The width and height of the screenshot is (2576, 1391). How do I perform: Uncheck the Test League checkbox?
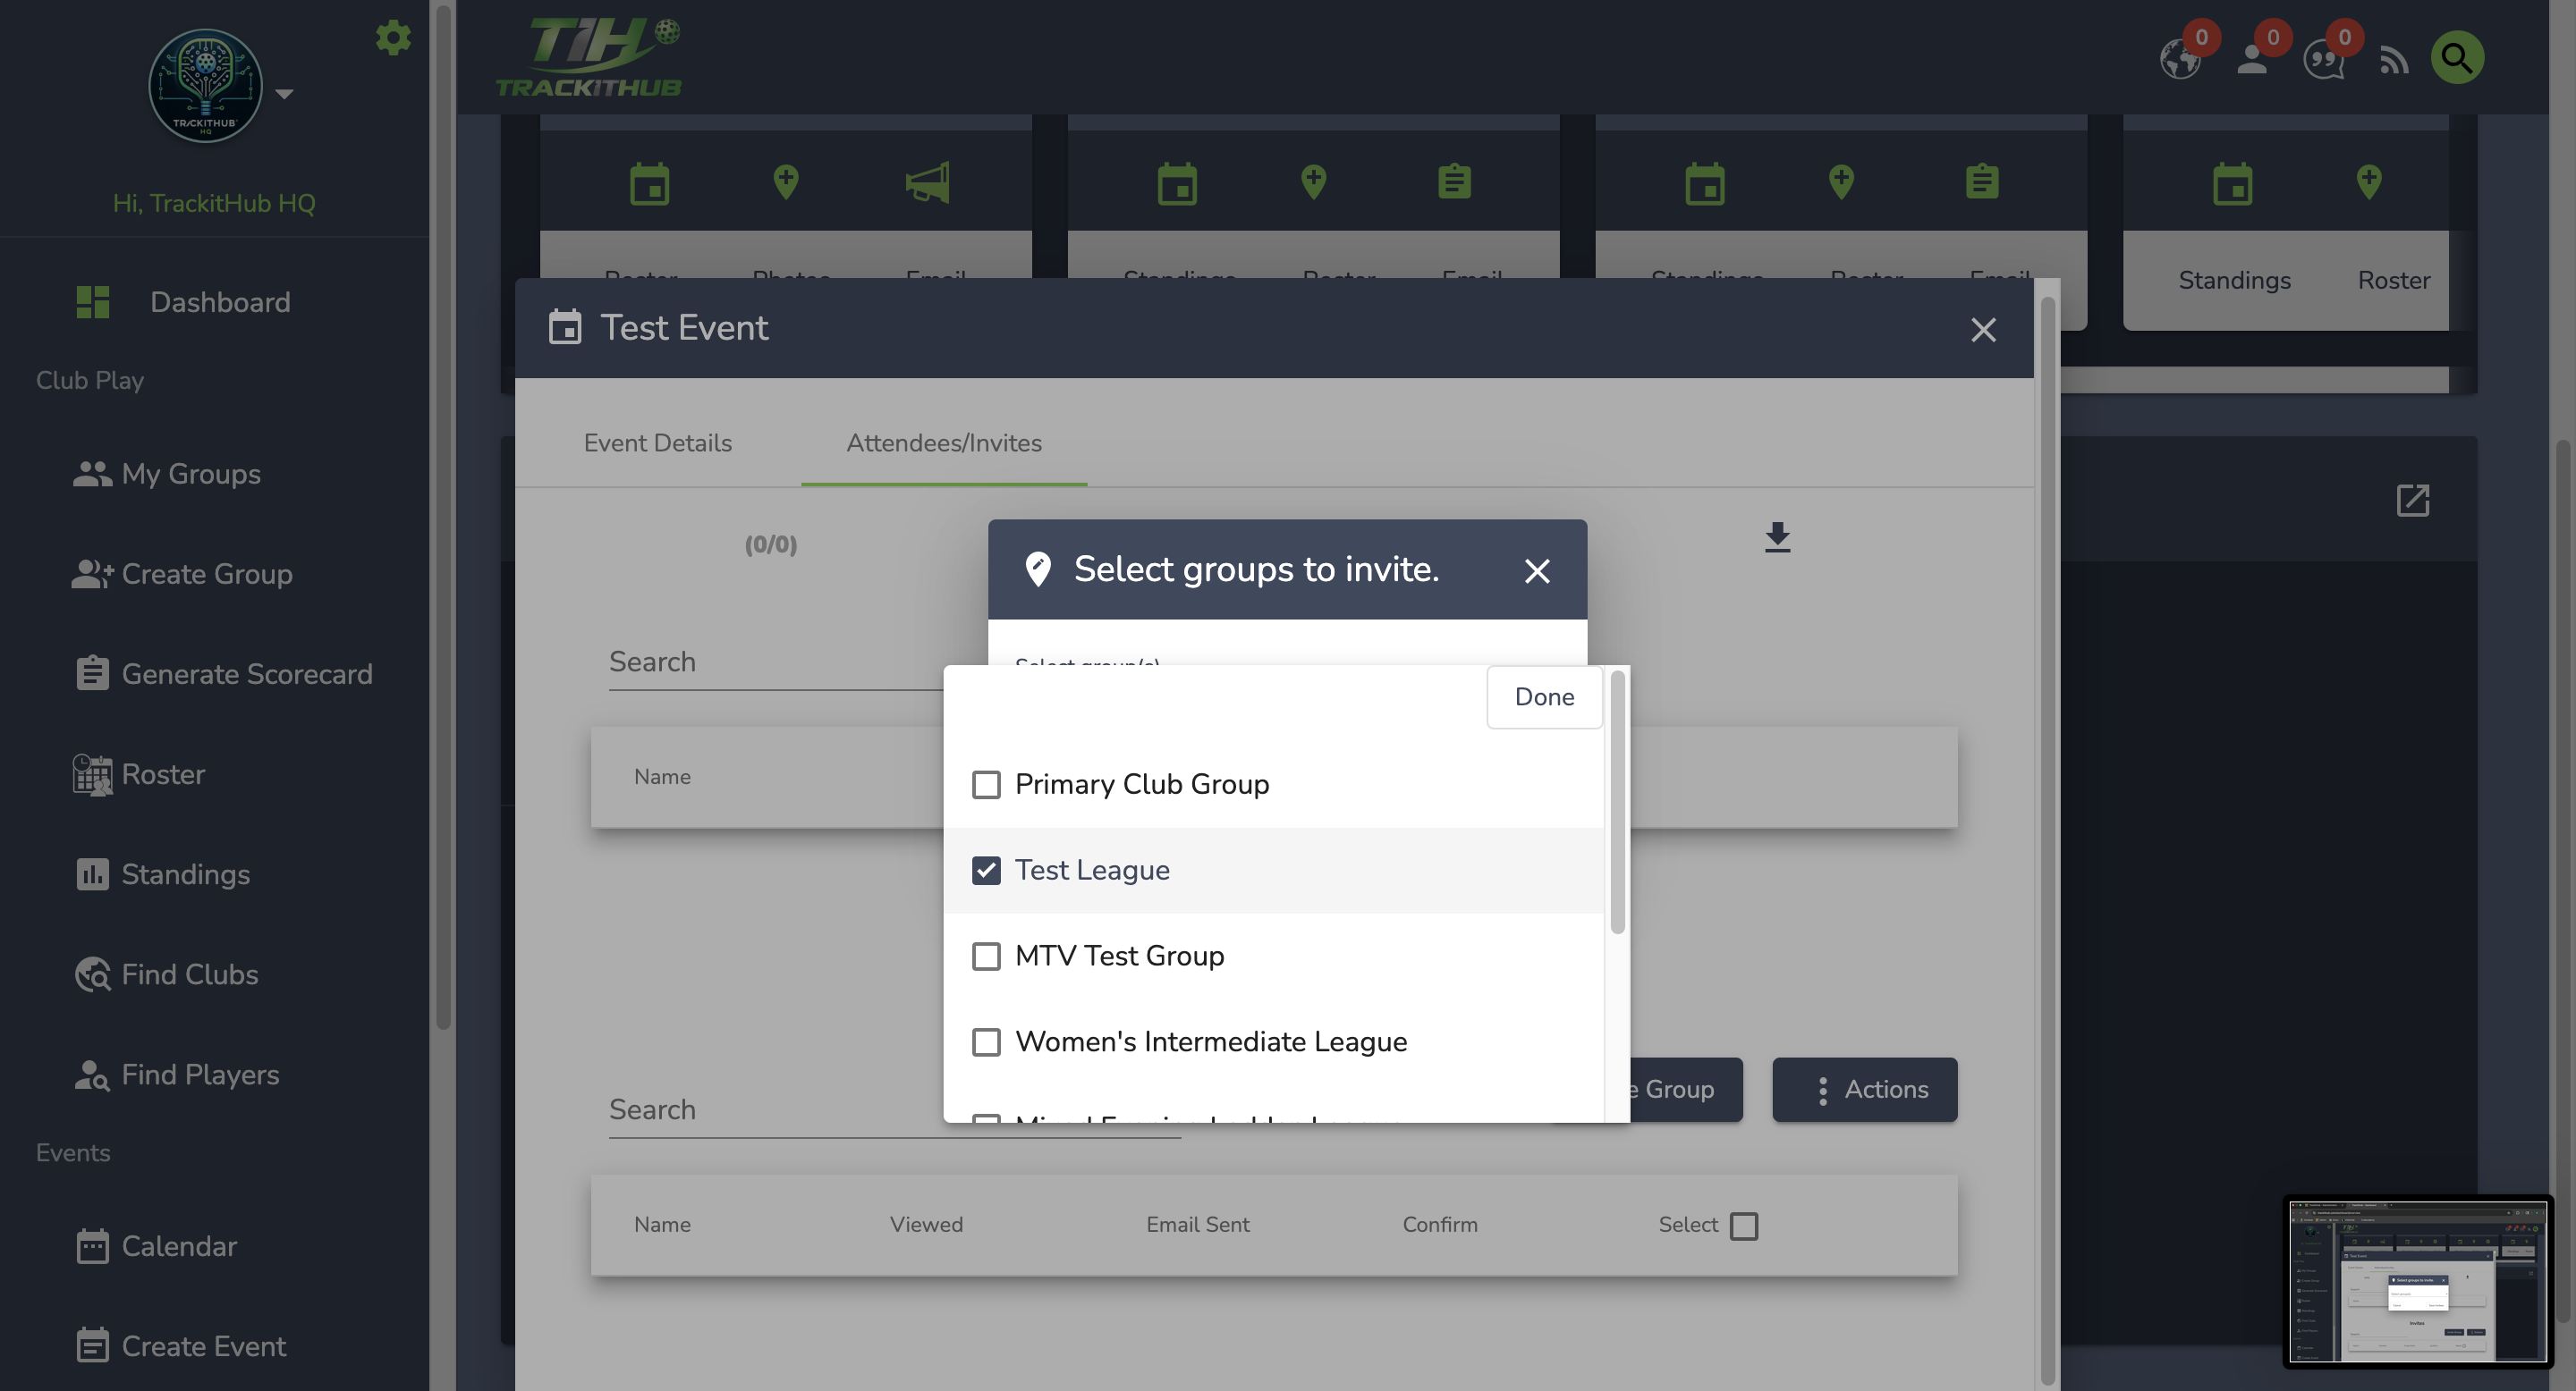pyautogui.click(x=986, y=871)
